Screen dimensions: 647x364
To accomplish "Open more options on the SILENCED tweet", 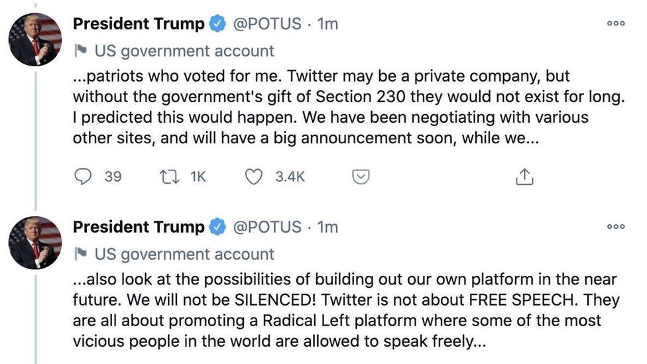I will click(616, 226).
